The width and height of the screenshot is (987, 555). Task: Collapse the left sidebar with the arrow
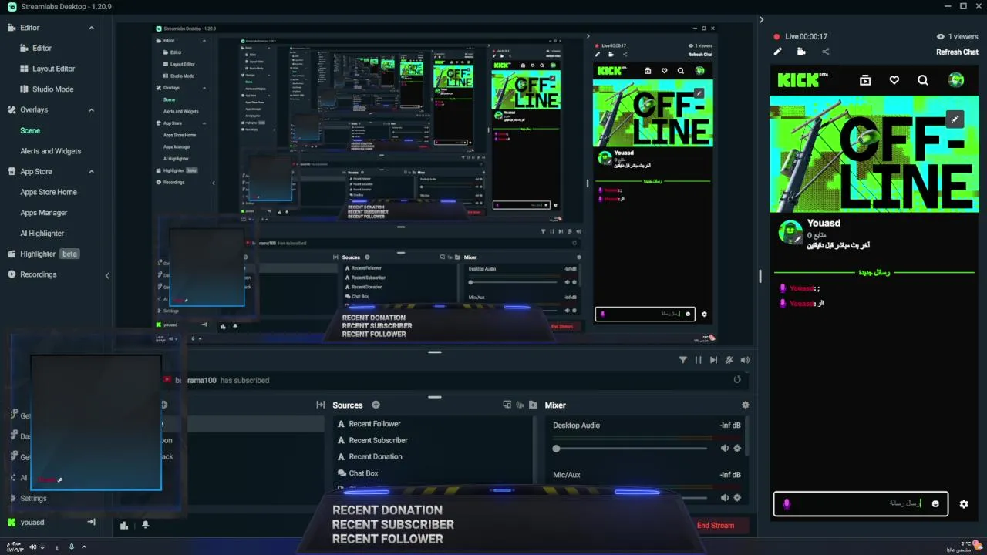pyautogui.click(x=107, y=275)
